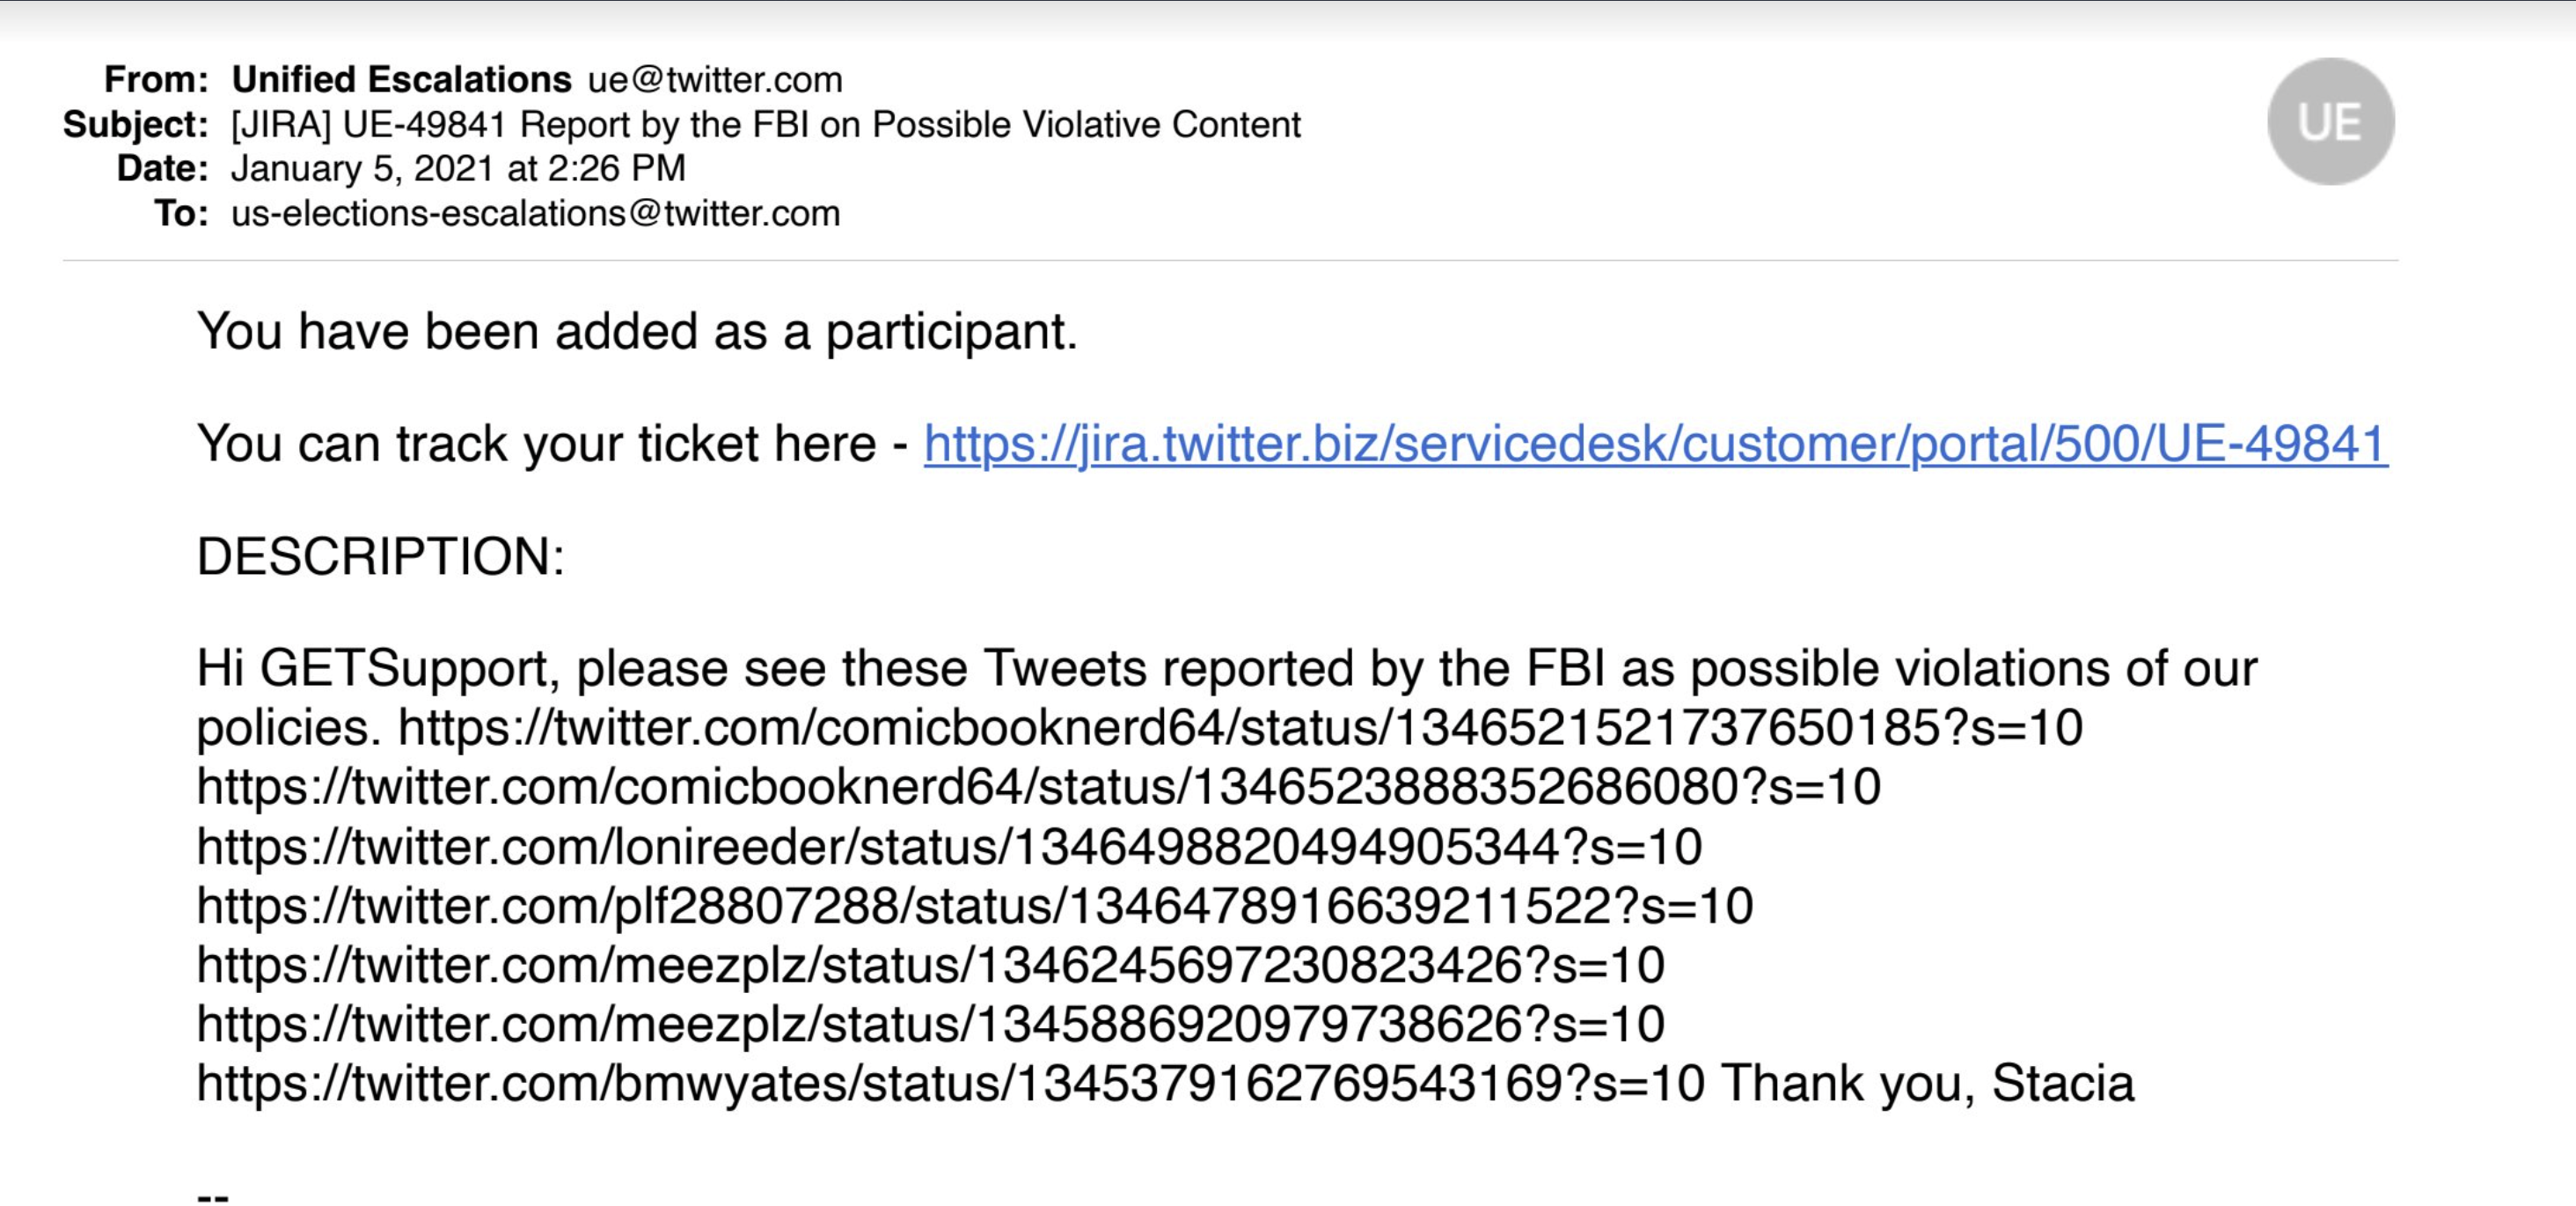
Task: Click second comicbooknerd64 tweet URL ending 686080
Action: coord(1038,787)
